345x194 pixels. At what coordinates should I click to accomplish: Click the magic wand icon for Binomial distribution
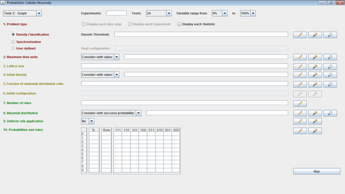coord(315,113)
